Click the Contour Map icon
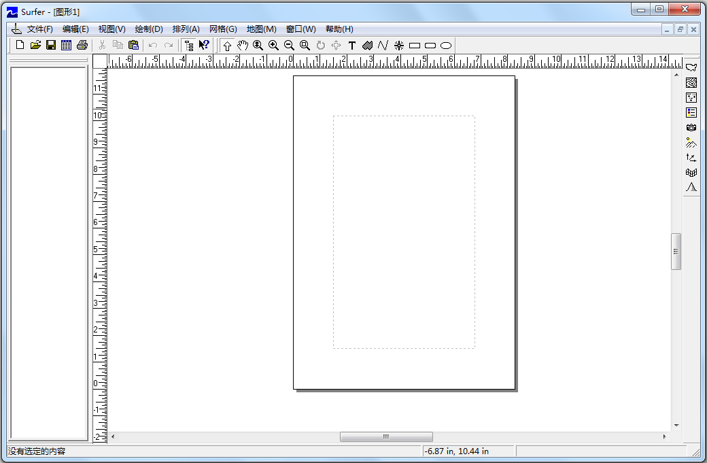This screenshot has height=463, width=707. coord(691,82)
